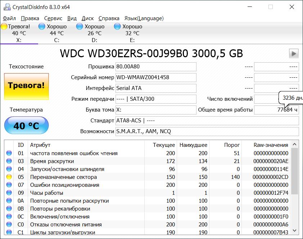Open the Сервис menu
The image size is (303, 239).
click(x=53, y=18)
